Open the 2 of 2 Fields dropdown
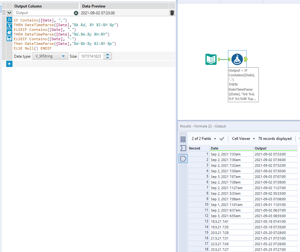Image resolution: width=300 pixels, height=252 pixels. coord(204,139)
